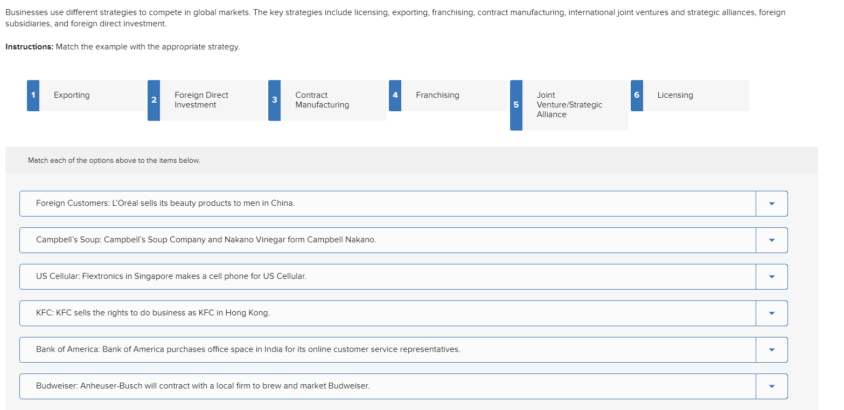Click the number 5 badge for Joint Venture
This screenshot has height=410, width=844.
[x=516, y=105]
